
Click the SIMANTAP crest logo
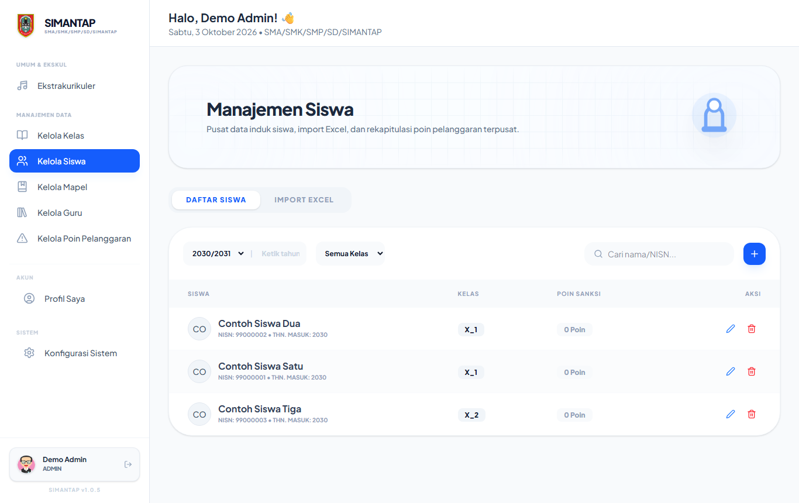pos(26,26)
